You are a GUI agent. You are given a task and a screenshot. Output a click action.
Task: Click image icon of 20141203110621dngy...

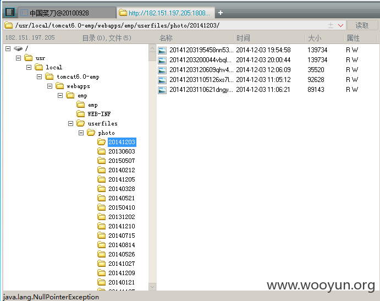pyautogui.click(x=162, y=90)
